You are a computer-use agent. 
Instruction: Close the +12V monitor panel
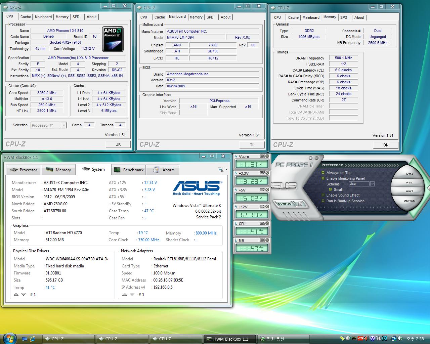(x=267, y=207)
